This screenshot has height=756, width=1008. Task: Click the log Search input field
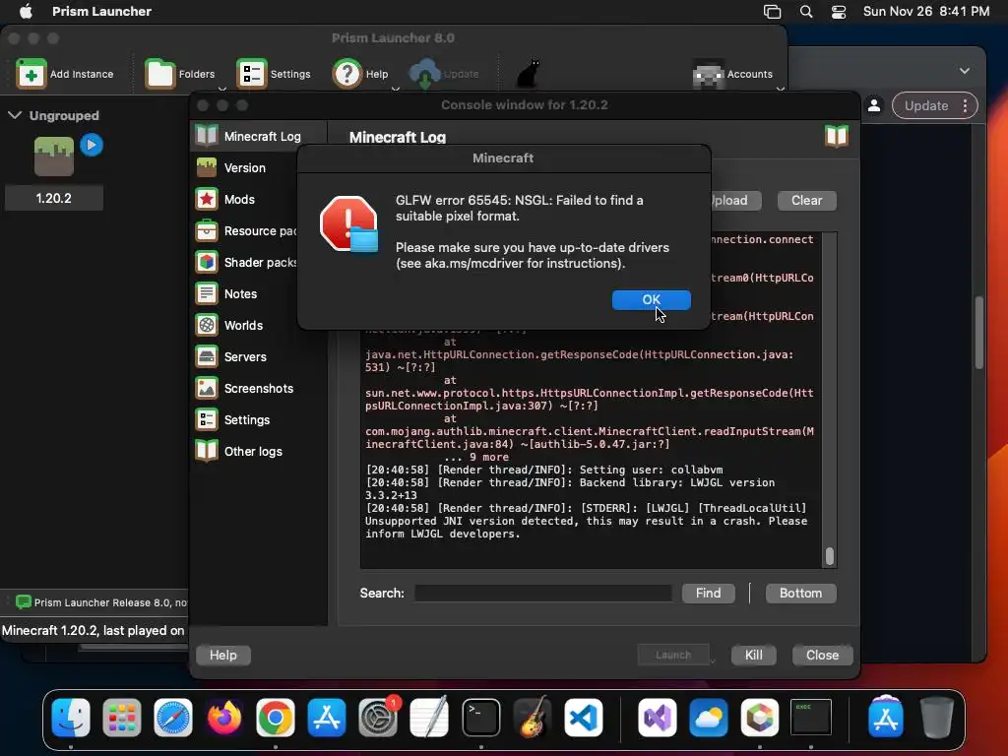(543, 593)
